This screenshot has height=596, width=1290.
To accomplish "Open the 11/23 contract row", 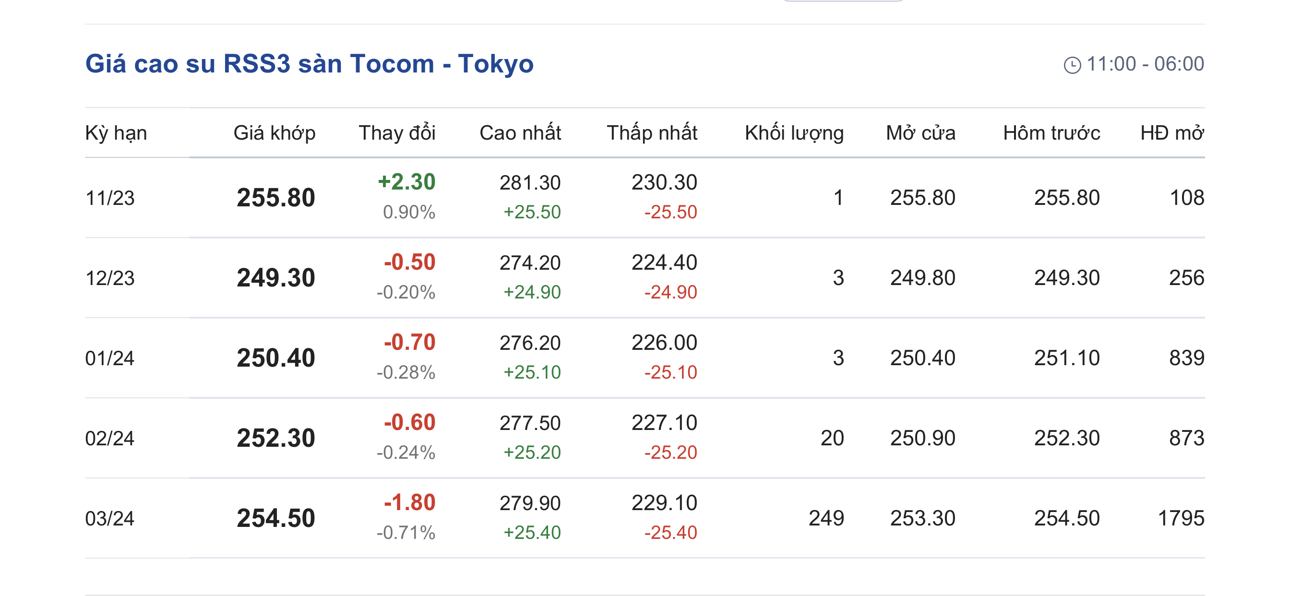I will 645,198.
